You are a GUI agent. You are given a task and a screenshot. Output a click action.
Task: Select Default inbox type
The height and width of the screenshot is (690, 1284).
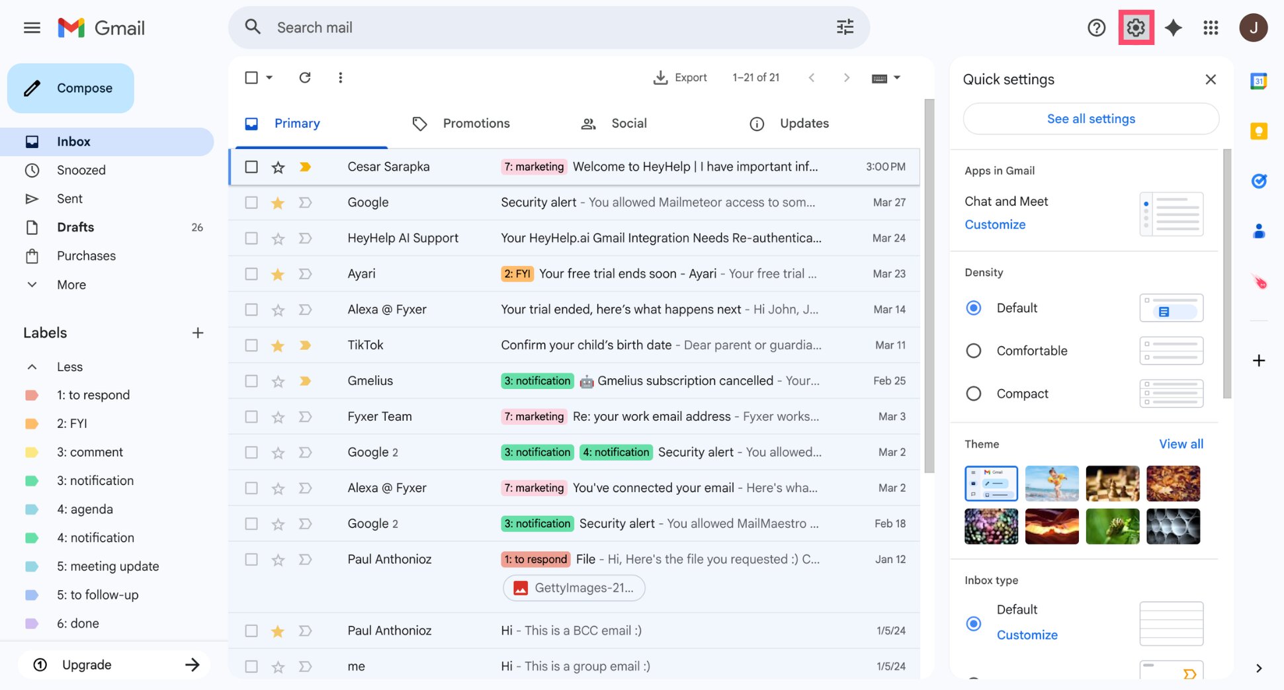(x=973, y=623)
